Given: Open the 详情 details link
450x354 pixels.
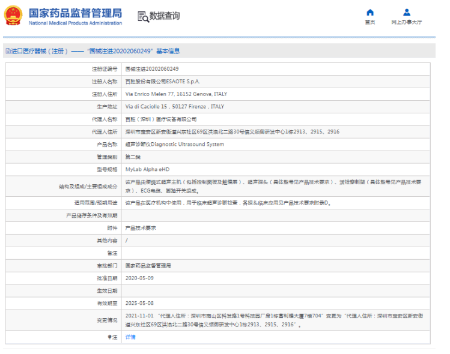Looking at the screenshot, I should click(130, 337).
